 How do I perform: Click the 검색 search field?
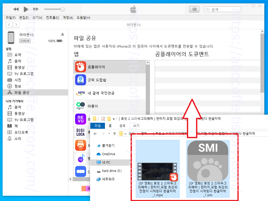coord(222,9)
